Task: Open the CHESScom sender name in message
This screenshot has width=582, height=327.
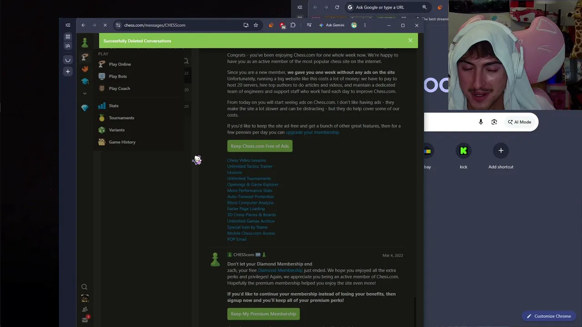Action: tap(244, 255)
